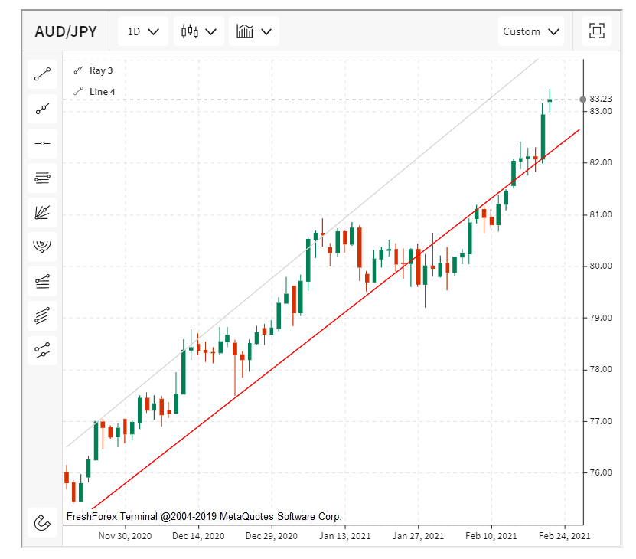Click the Jan 27, 2021 date label
This screenshot has width=636, height=559.
pyautogui.click(x=418, y=536)
